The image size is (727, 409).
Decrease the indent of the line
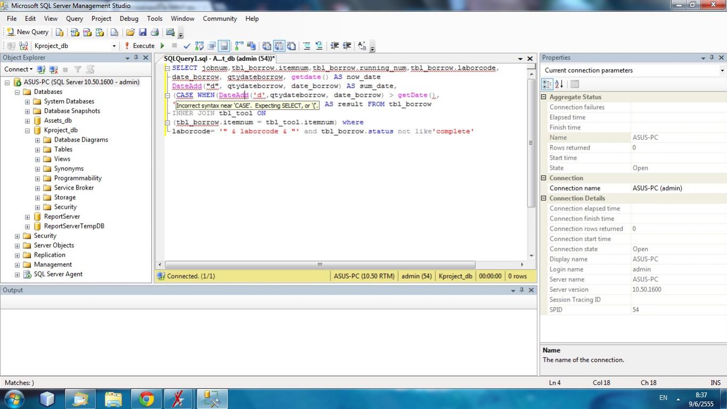coord(335,46)
